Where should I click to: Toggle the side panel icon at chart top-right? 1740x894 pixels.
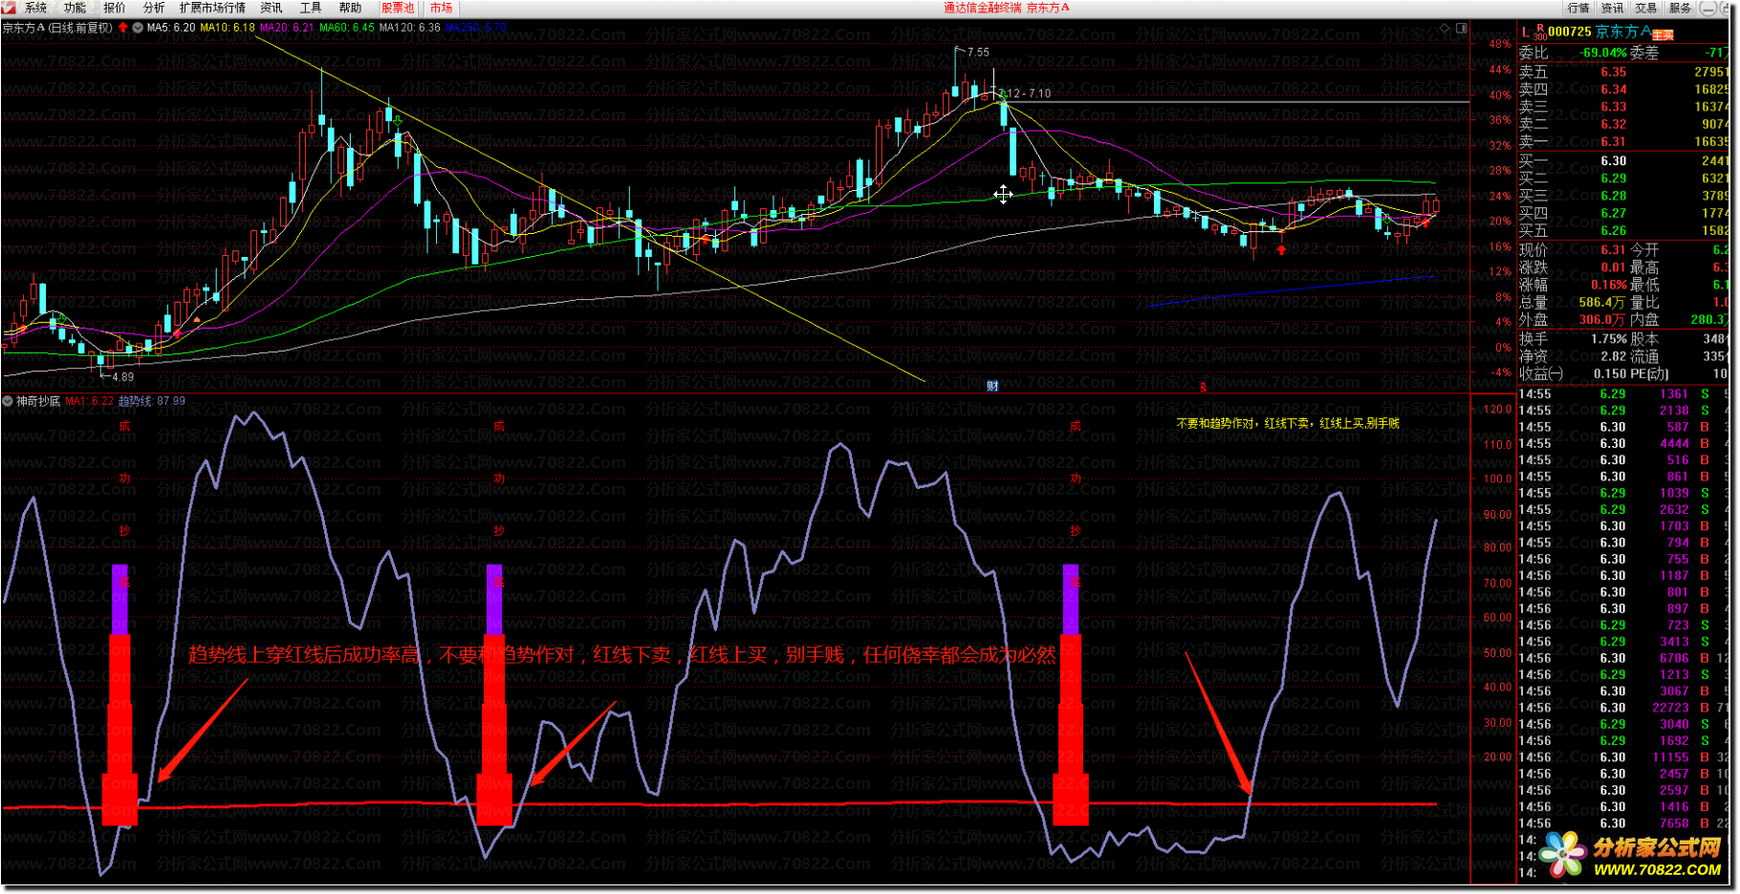tap(1461, 28)
